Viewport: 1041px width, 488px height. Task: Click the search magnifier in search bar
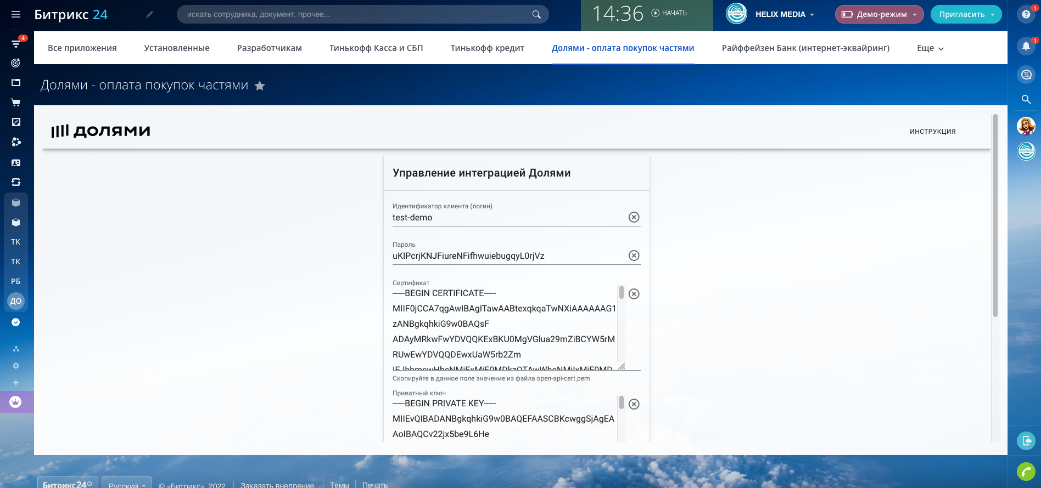pyautogui.click(x=536, y=15)
